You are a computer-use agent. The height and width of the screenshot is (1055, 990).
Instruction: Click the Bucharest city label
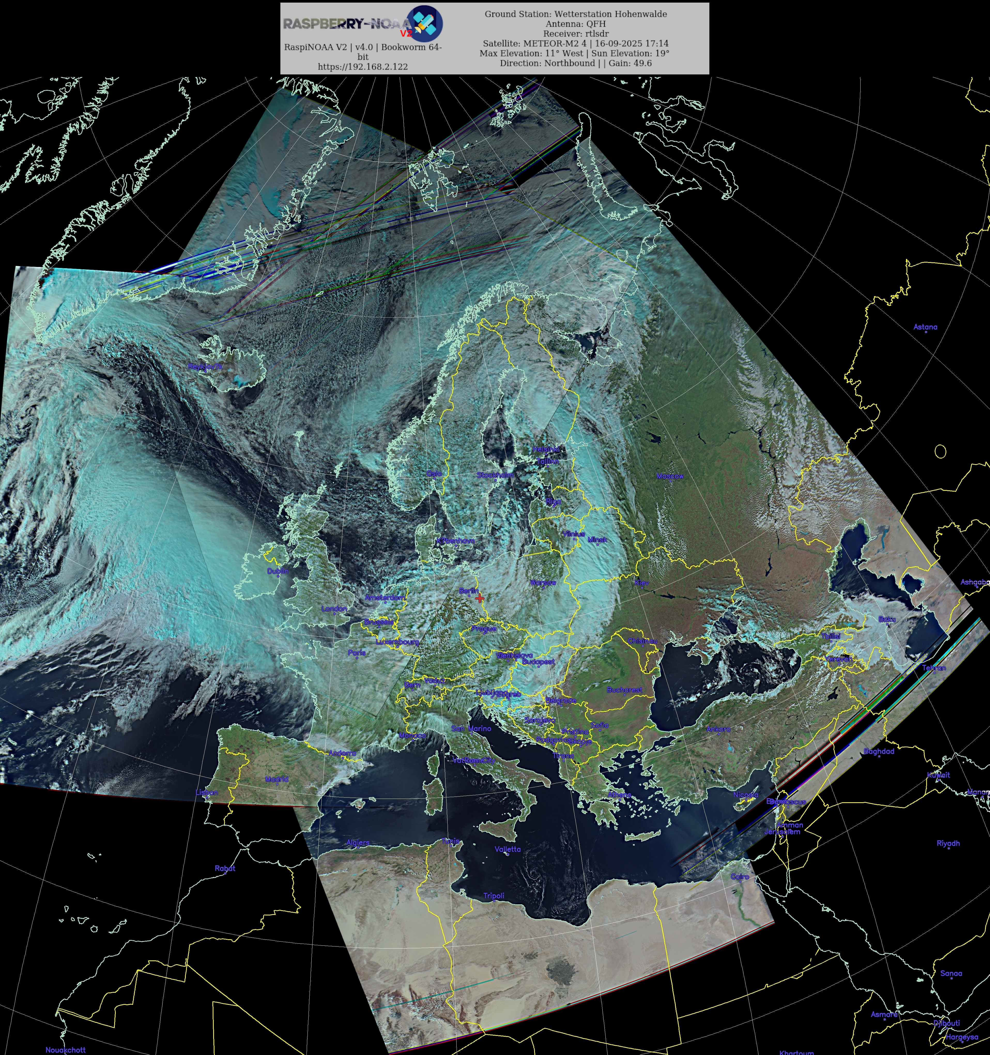click(x=624, y=690)
